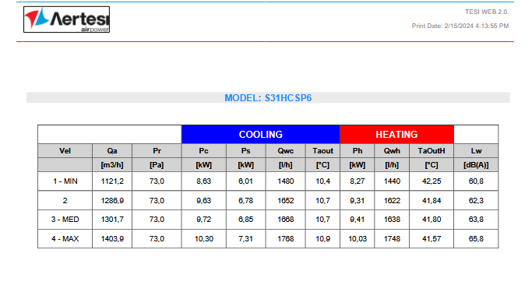Click the [dB(A)] unit cell

coord(476,165)
